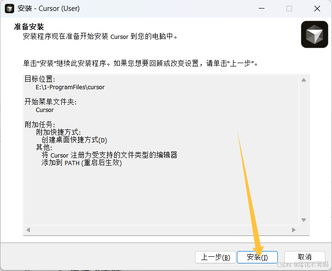332x271 pixels.
Task: Click the 附加任务: line
Action: point(40,125)
